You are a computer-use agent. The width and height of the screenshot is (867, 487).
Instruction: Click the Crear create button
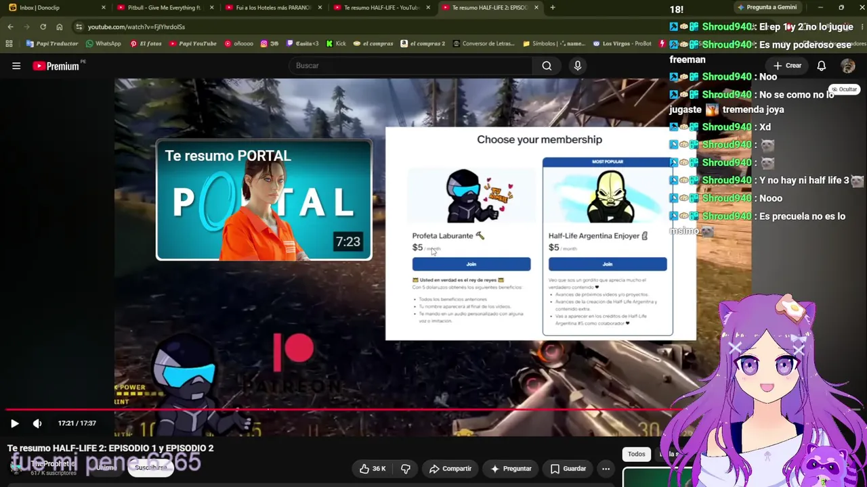(788, 66)
